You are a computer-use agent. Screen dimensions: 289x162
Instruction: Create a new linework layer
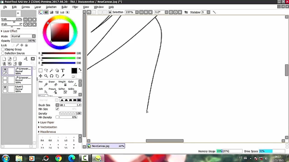coord(9,59)
